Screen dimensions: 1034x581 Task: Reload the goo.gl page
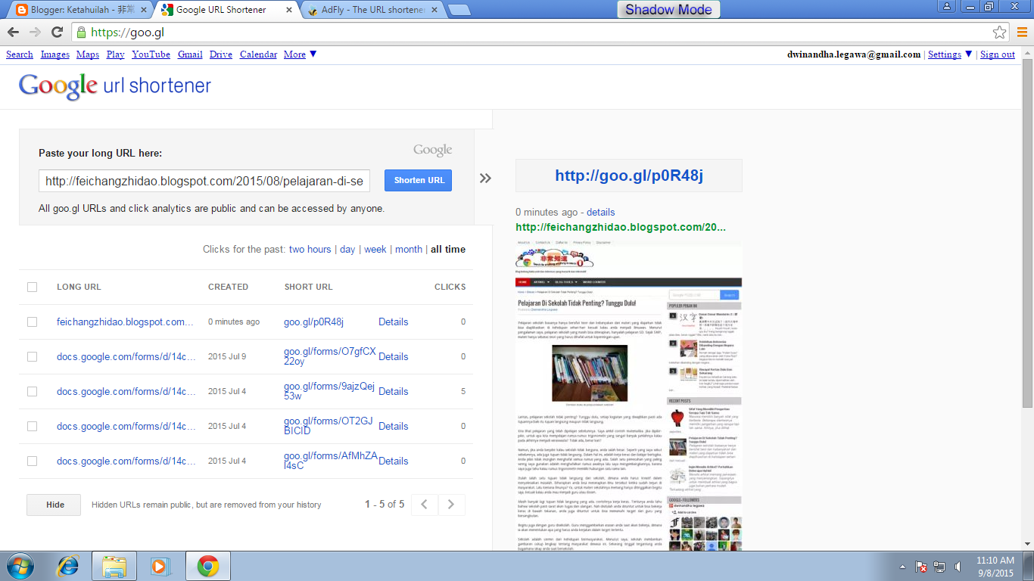click(57, 32)
